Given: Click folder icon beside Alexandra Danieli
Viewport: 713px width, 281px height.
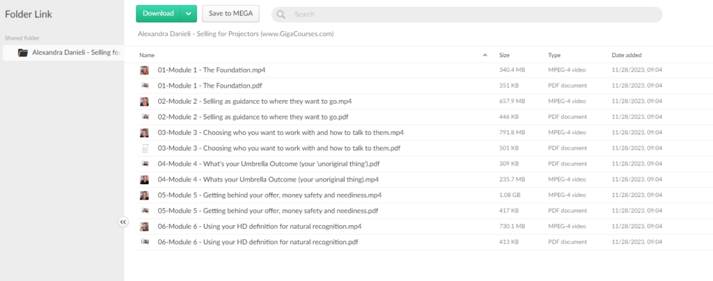Looking at the screenshot, I should pyautogui.click(x=23, y=52).
